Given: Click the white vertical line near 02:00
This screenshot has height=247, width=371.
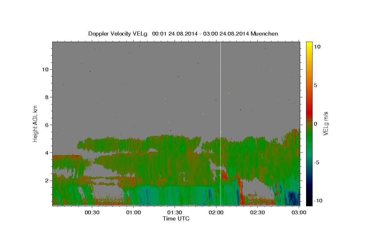Looking at the screenshot, I should [220, 124].
